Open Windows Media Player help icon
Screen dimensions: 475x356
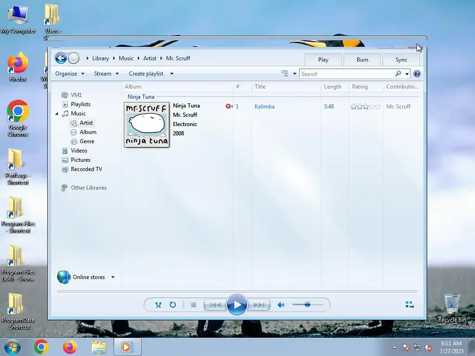[417, 74]
